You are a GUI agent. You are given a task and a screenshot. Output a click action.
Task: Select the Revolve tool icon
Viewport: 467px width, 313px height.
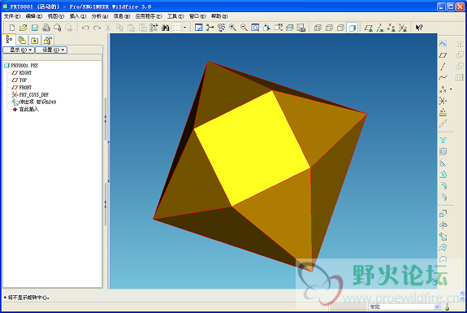[x=443, y=225]
